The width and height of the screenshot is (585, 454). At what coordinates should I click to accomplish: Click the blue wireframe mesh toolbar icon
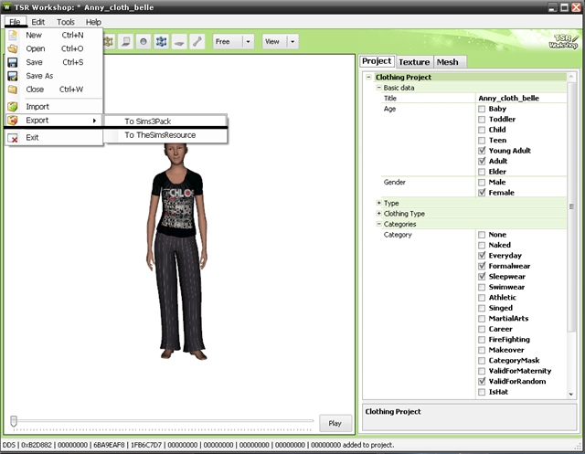point(161,42)
